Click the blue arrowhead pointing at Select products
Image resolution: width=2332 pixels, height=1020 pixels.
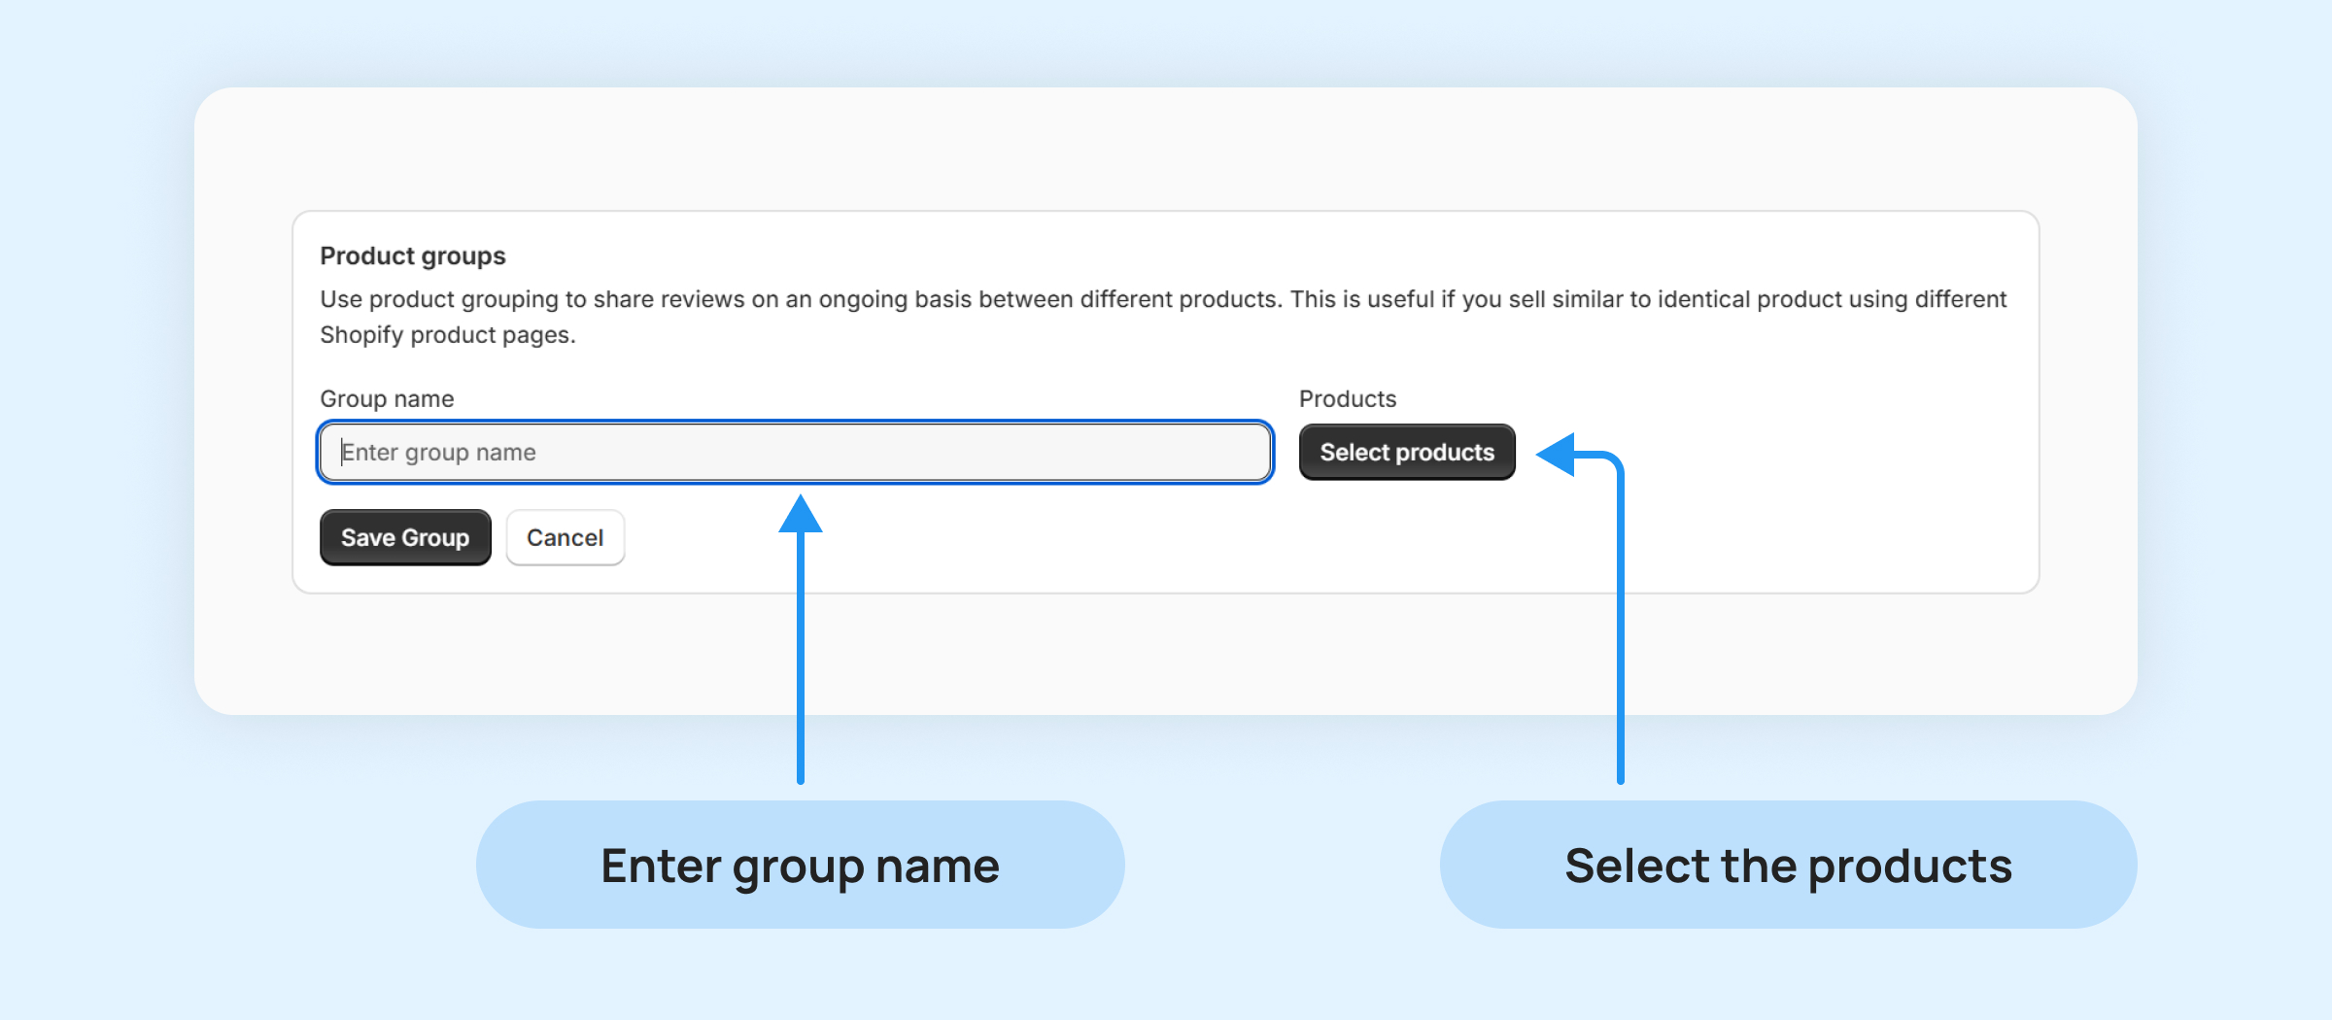point(1558,454)
